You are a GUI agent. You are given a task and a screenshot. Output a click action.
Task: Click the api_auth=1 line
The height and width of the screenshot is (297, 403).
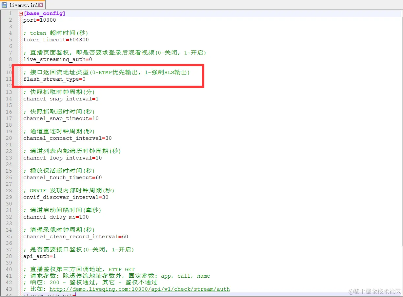point(40,256)
